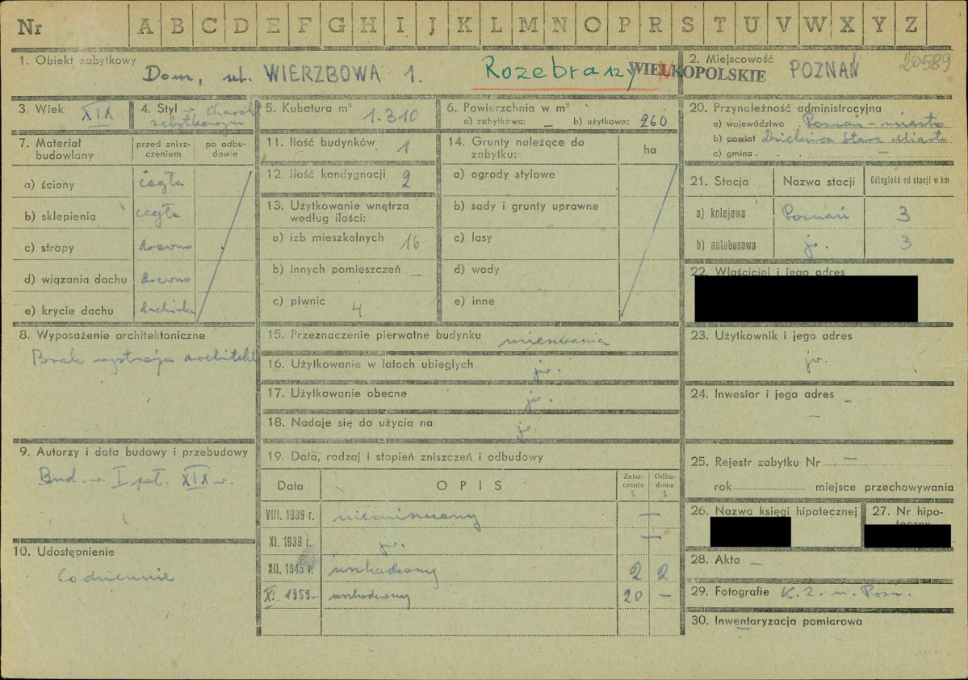The width and height of the screenshot is (968, 680).
Task: Select the 'd) wiązania dachu' row label
Action: click(x=75, y=279)
